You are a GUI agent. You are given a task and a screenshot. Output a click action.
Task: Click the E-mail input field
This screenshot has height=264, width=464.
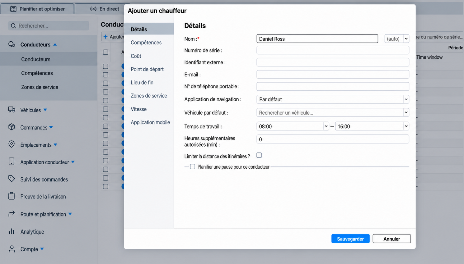tap(333, 74)
